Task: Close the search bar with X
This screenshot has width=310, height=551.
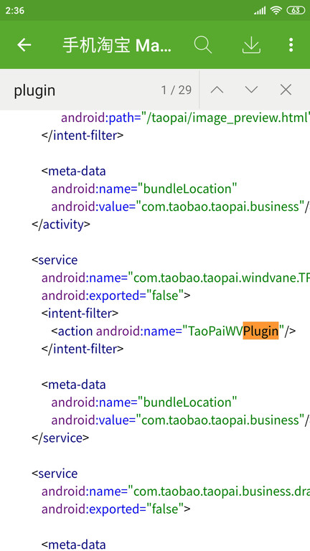Action: (286, 90)
